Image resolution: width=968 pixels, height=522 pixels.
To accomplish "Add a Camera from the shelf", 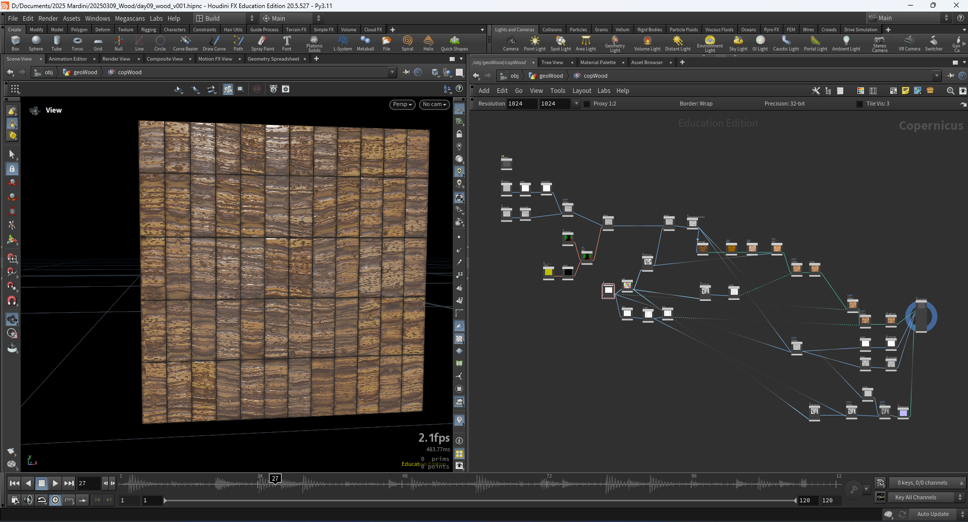I will coord(511,43).
